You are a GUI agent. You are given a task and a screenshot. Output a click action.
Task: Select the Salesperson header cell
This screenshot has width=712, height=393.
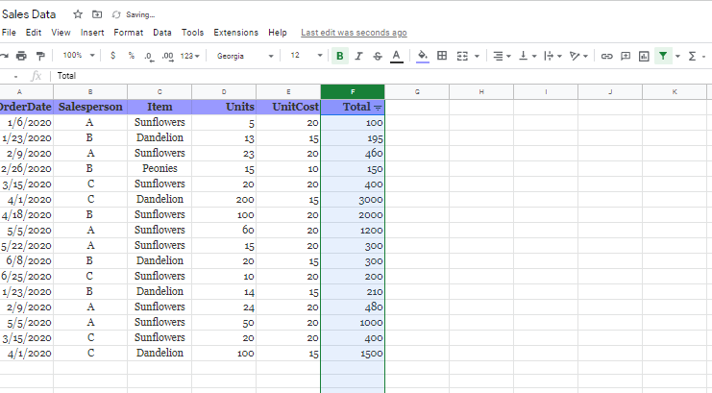point(90,107)
